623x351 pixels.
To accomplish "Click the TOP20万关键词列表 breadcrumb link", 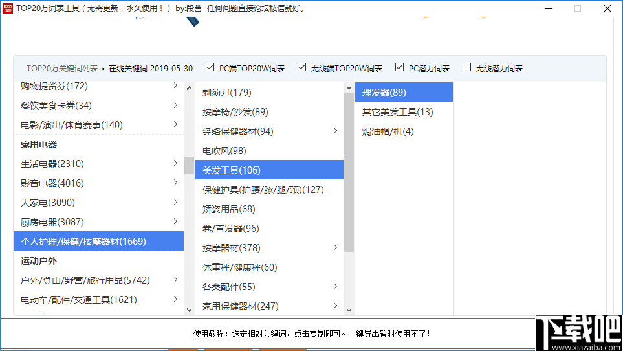I will click(62, 68).
